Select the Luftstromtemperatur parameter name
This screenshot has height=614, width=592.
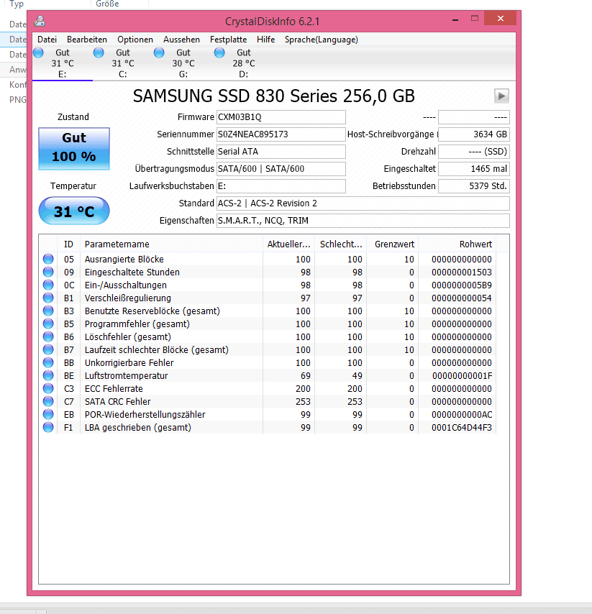point(126,375)
